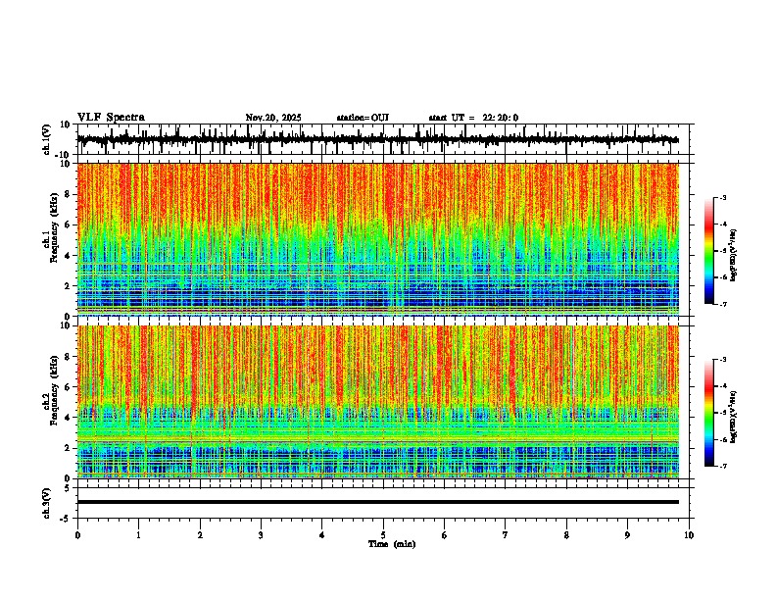776x600 pixels.
Task: Click the time axis tick label '10'
Action: pos(689,535)
